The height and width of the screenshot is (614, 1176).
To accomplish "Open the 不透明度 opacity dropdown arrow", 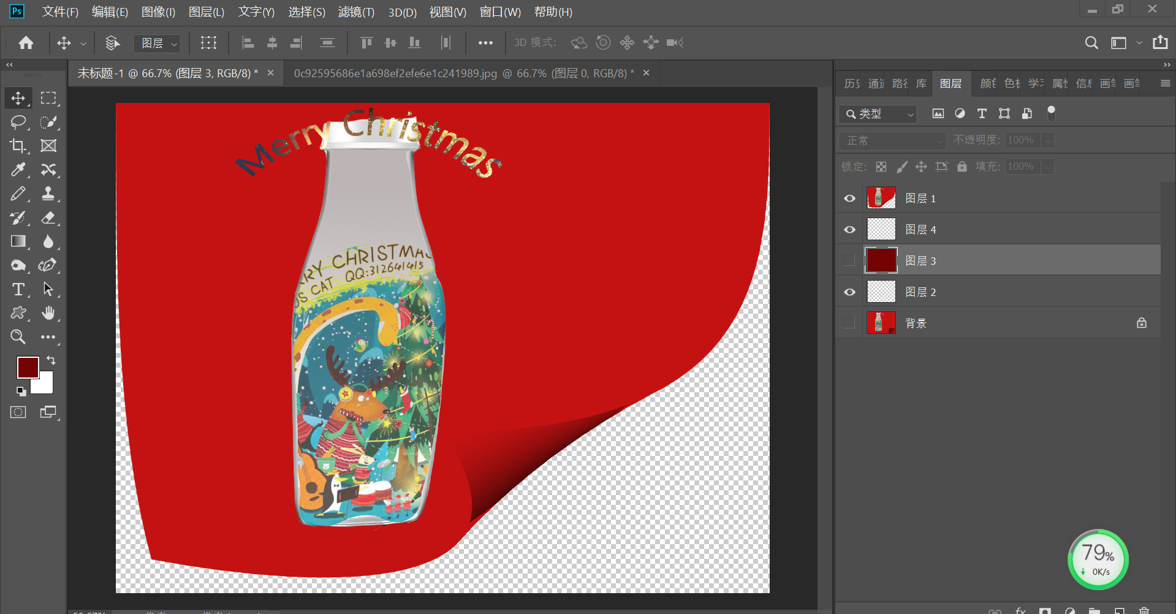I will coord(1049,140).
